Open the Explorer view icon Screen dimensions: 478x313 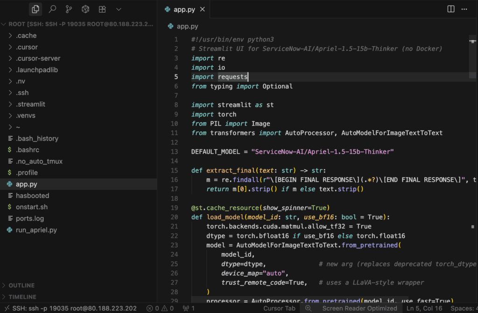pos(35,9)
